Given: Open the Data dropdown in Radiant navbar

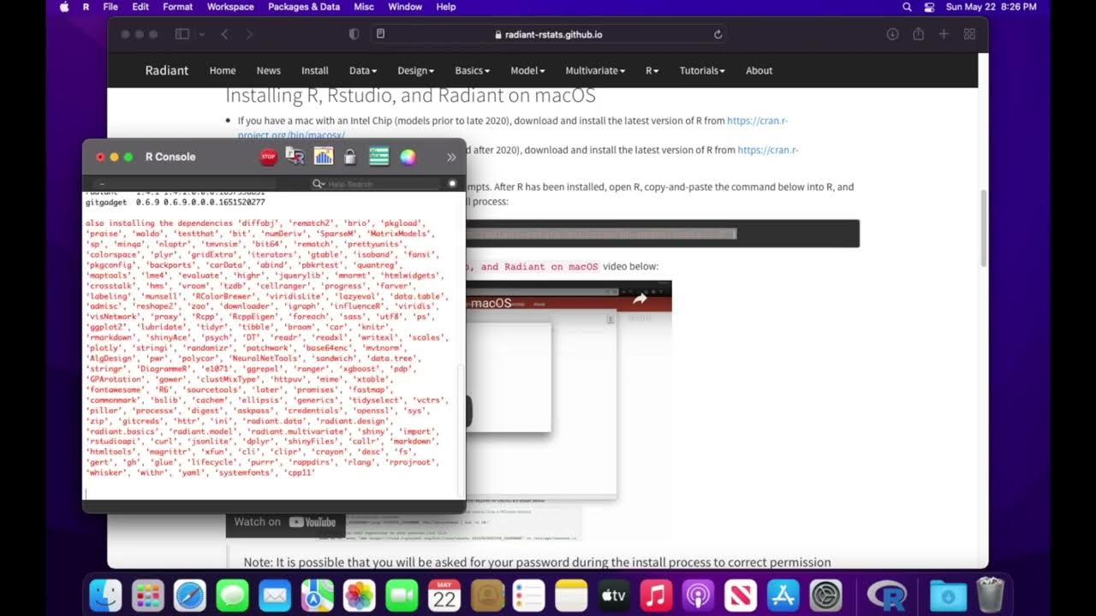Looking at the screenshot, I should [363, 70].
